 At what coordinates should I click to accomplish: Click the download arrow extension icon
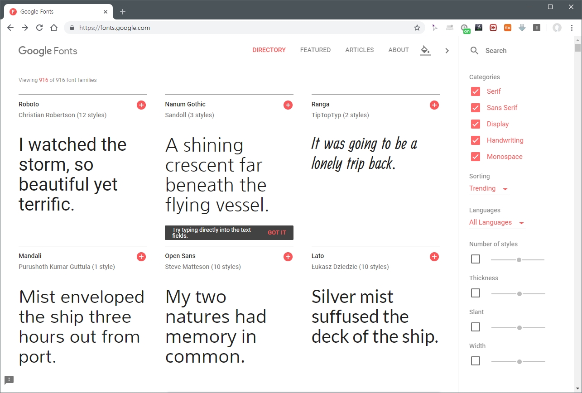coord(522,28)
